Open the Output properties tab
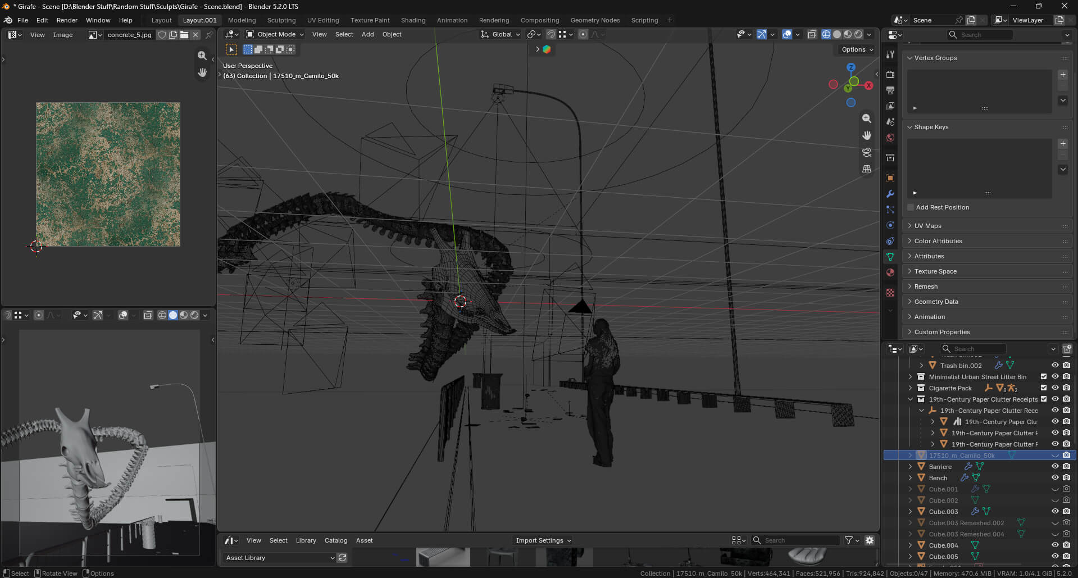Image resolution: width=1078 pixels, height=578 pixels. pos(890,90)
